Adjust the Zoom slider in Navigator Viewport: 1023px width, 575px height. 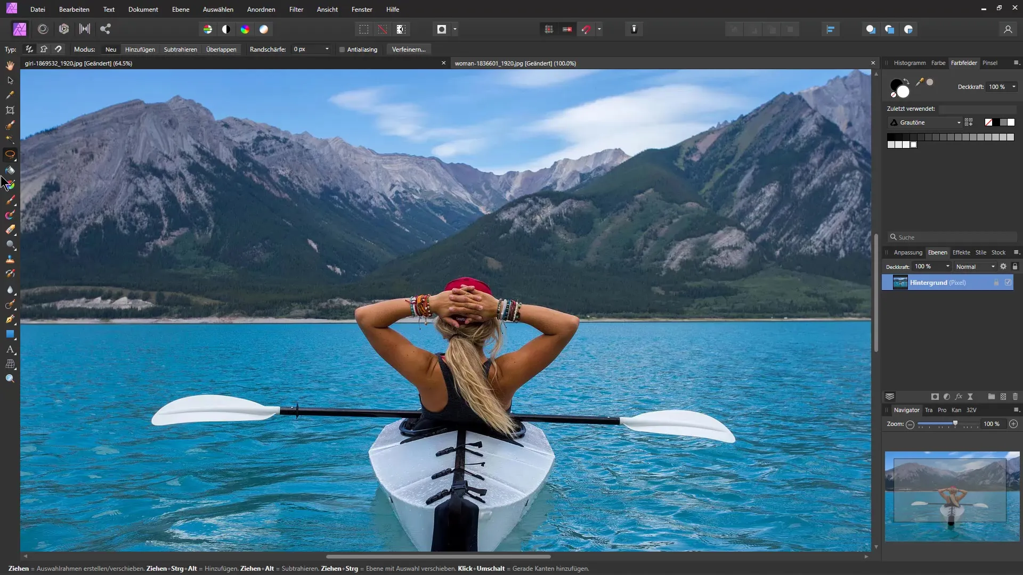pos(953,423)
